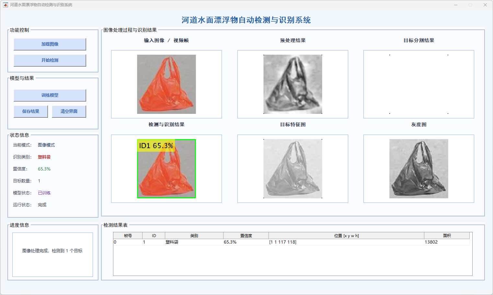Select the 目标特征图 feature image
The width and height of the screenshot is (493, 295).
click(x=292, y=169)
